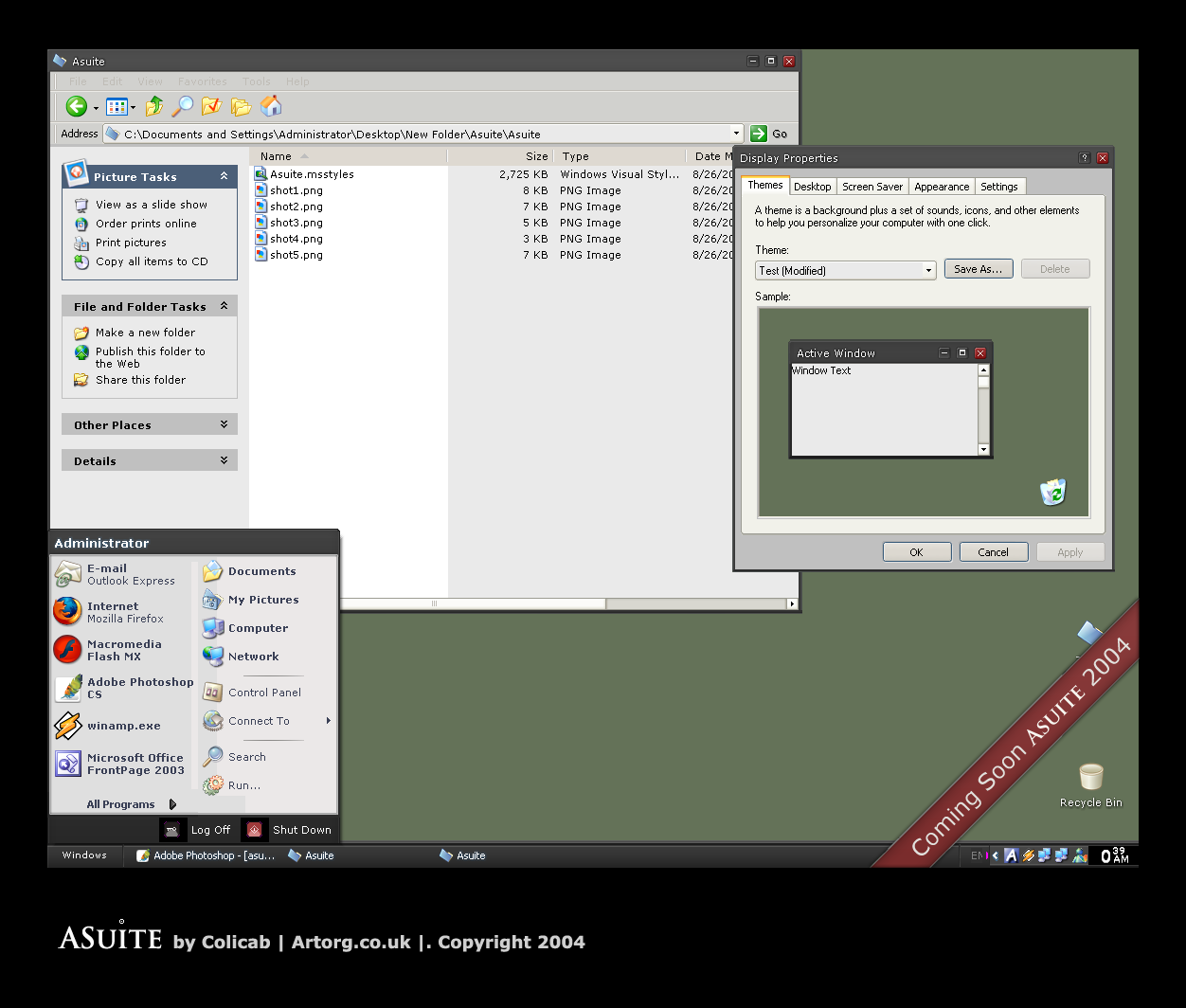
Task: Open the Screen Saver tab
Action: tap(872, 186)
